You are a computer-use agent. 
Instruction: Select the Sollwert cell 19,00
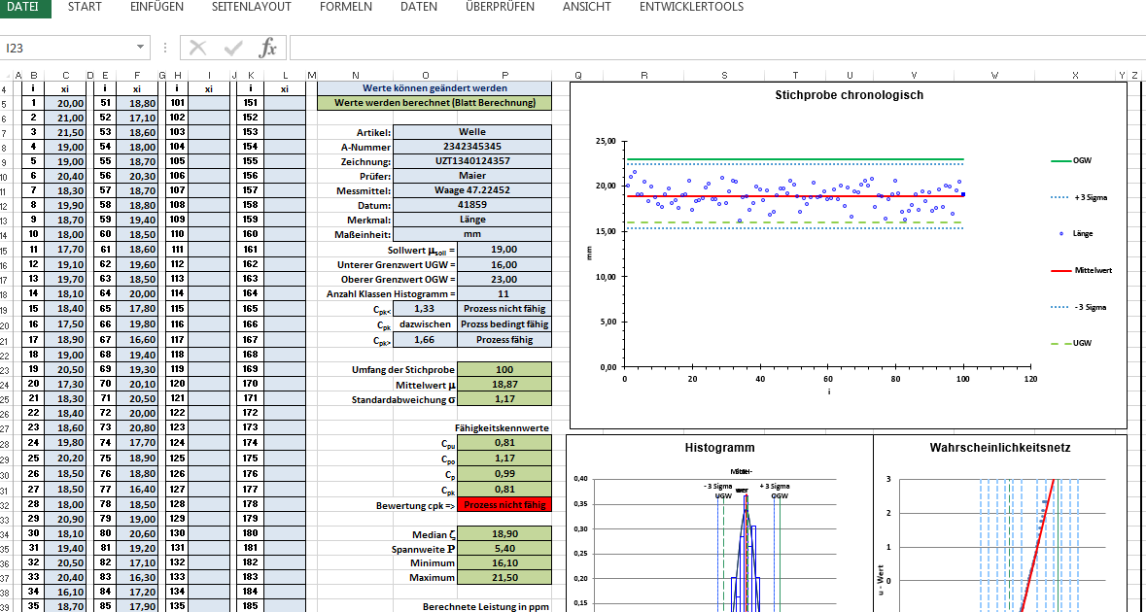click(504, 250)
